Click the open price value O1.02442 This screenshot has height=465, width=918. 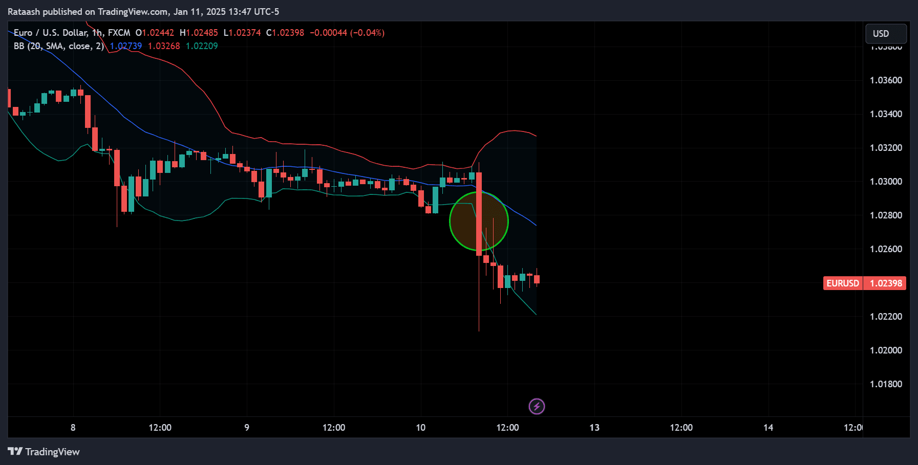point(155,33)
